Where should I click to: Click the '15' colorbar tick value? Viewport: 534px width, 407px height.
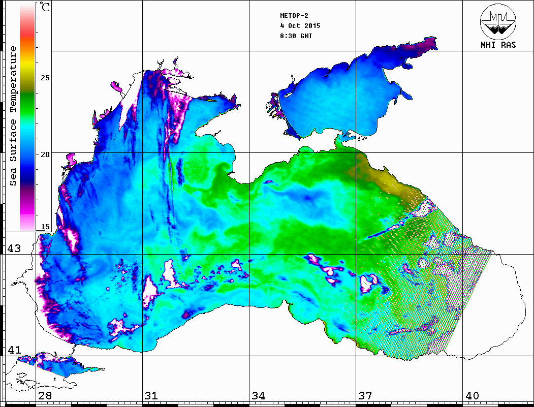45,227
